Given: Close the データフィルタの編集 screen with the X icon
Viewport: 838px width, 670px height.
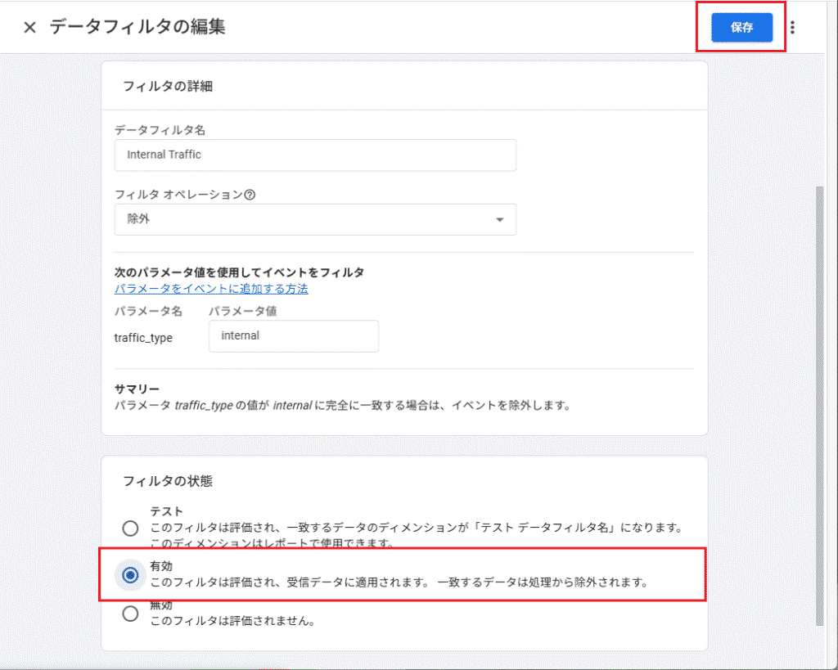Looking at the screenshot, I should (29, 27).
